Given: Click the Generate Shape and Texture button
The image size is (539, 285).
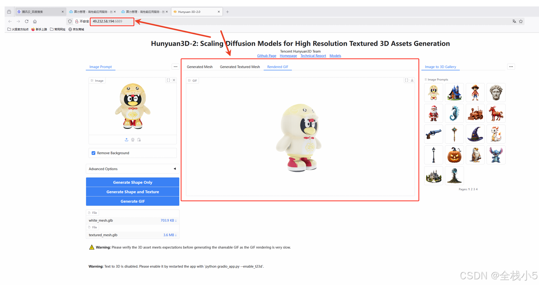Looking at the screenshot, I should click(132, 192).
